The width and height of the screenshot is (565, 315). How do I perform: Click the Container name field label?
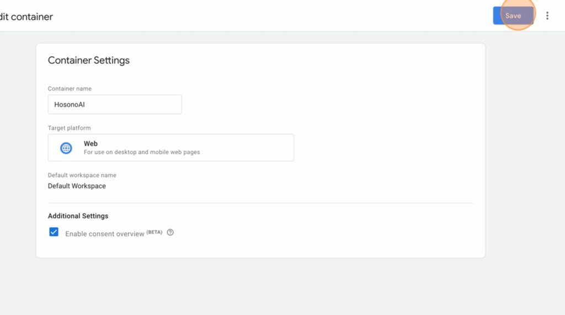(x=70, y=89)
